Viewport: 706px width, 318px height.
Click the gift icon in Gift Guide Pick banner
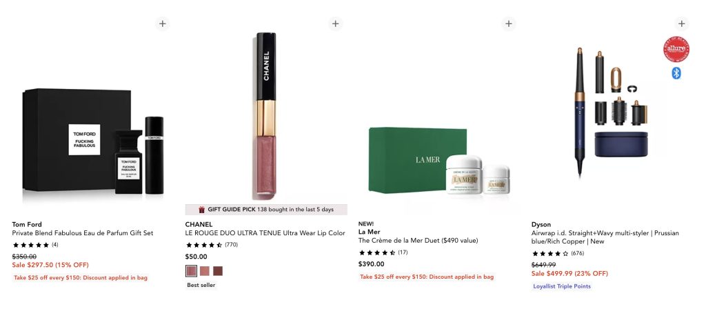click(x=202, y=210)
